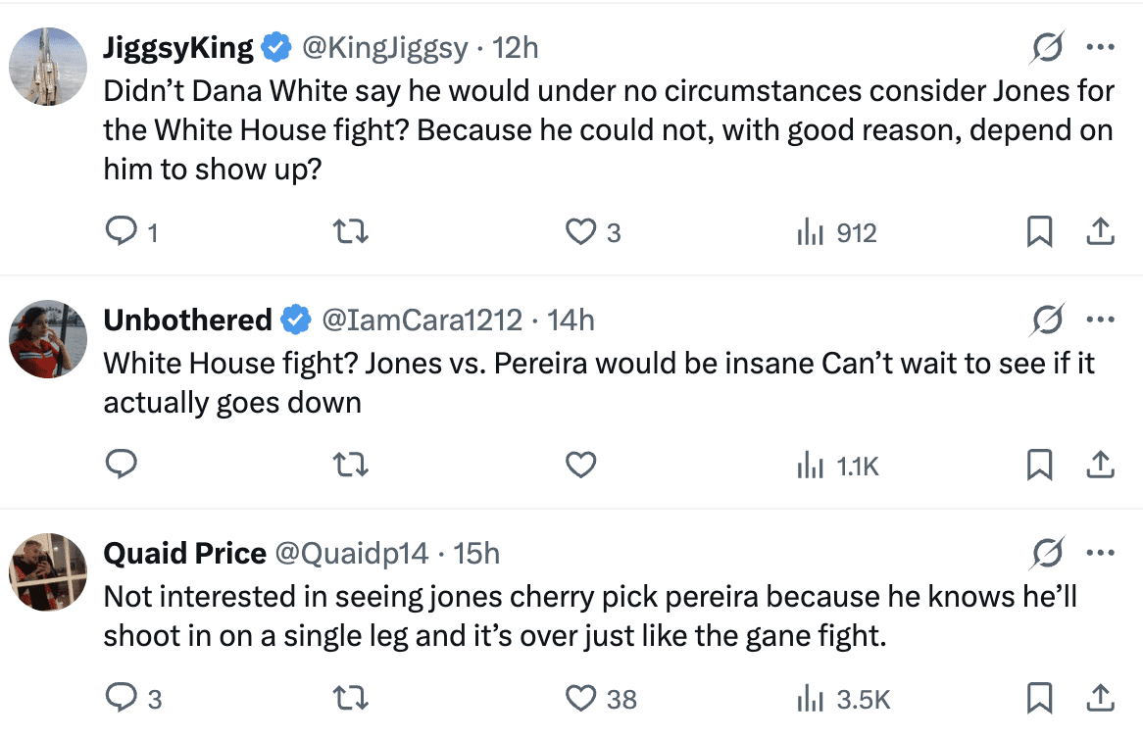Share JiggsyKing's tweet
This screenshot has height=739, width=1143.
pyautogui.click(x=1100, y=232)
